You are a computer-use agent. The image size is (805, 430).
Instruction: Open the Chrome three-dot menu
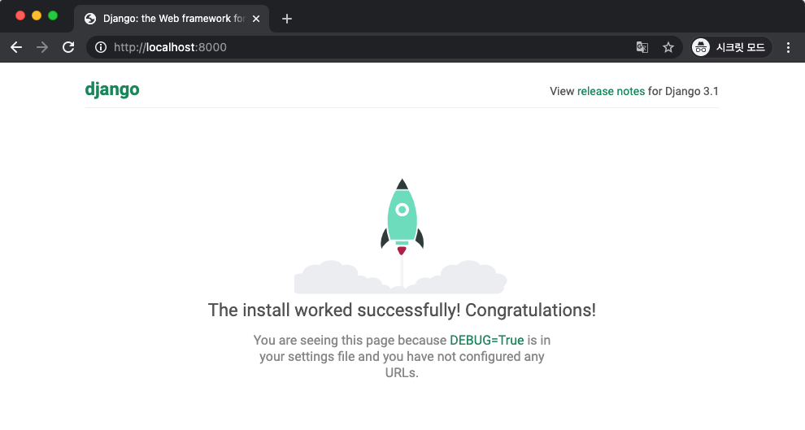click(x=788, y=47)
